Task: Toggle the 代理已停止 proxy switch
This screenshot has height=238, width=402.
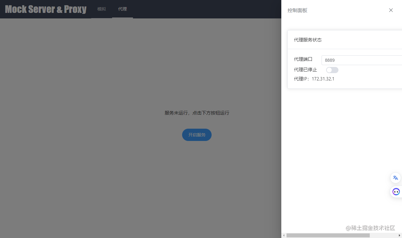Action: click(x=332, y=70)
